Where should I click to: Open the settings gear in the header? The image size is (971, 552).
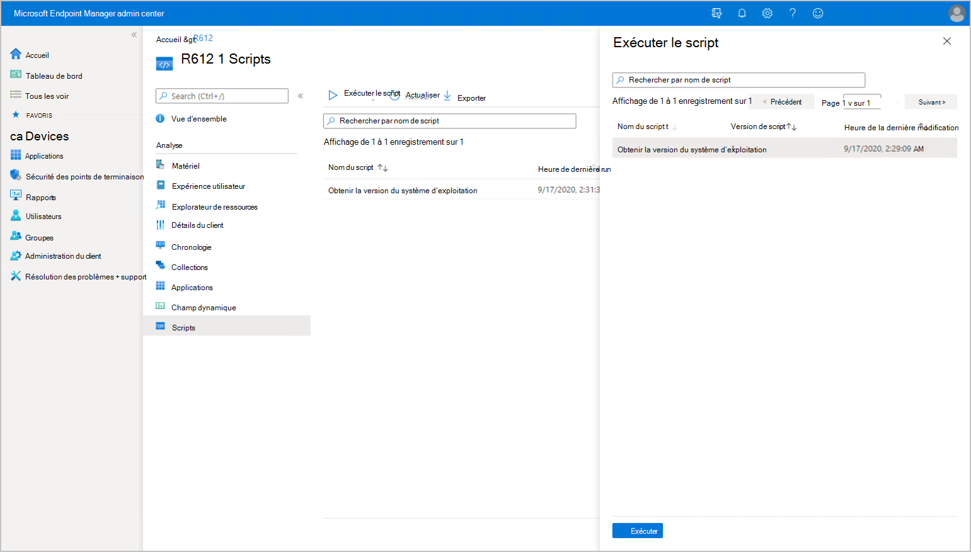click(x=767, y=13)
